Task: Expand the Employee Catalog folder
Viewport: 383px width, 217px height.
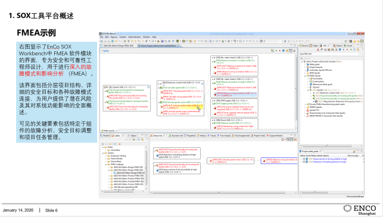Action: click(x=106, y=156)
